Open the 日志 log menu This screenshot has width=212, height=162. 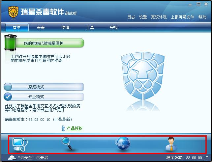[131, 17]
